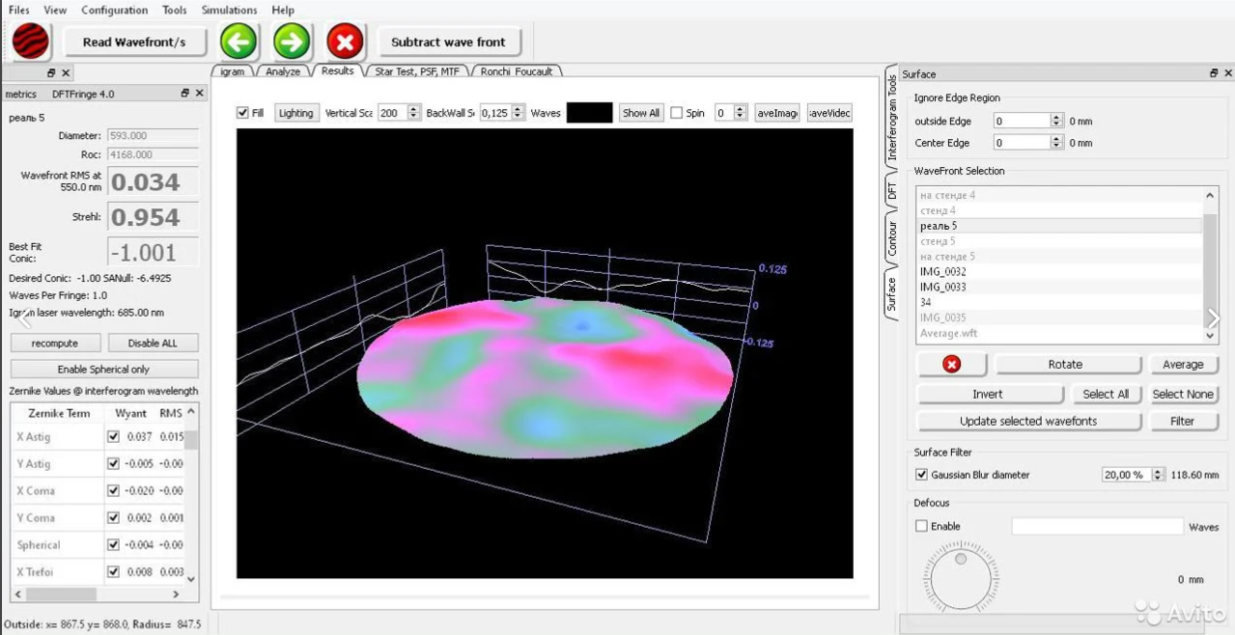Switch to Star Test, PSF, MTF tab
1235x635 pixels.
click(x=417, y=71)
